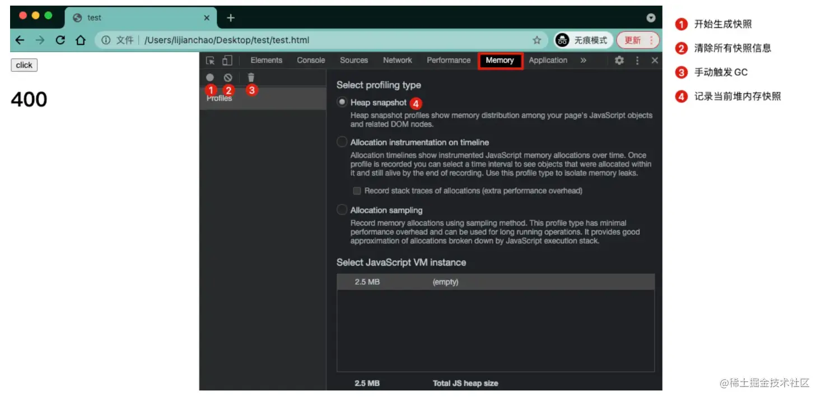Screen dimensions: 821x400
Task: Close DevTools panel with the X icon
Action: [x=655, y=61]
